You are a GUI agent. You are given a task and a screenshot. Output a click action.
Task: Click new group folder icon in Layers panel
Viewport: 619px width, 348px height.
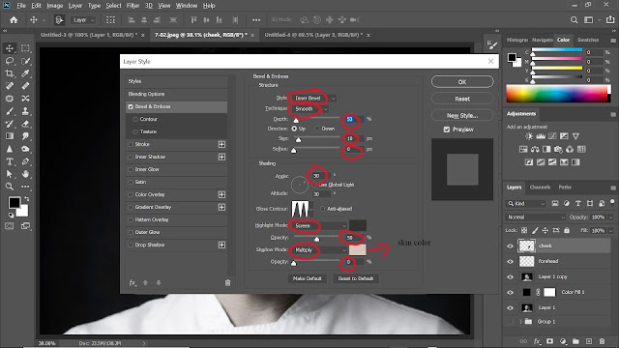pos(575,341)
